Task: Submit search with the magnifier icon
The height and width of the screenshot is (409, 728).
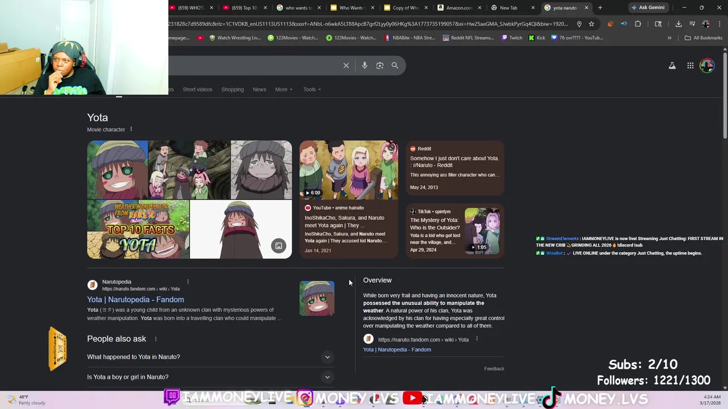Action: click(x=395, y=65)
